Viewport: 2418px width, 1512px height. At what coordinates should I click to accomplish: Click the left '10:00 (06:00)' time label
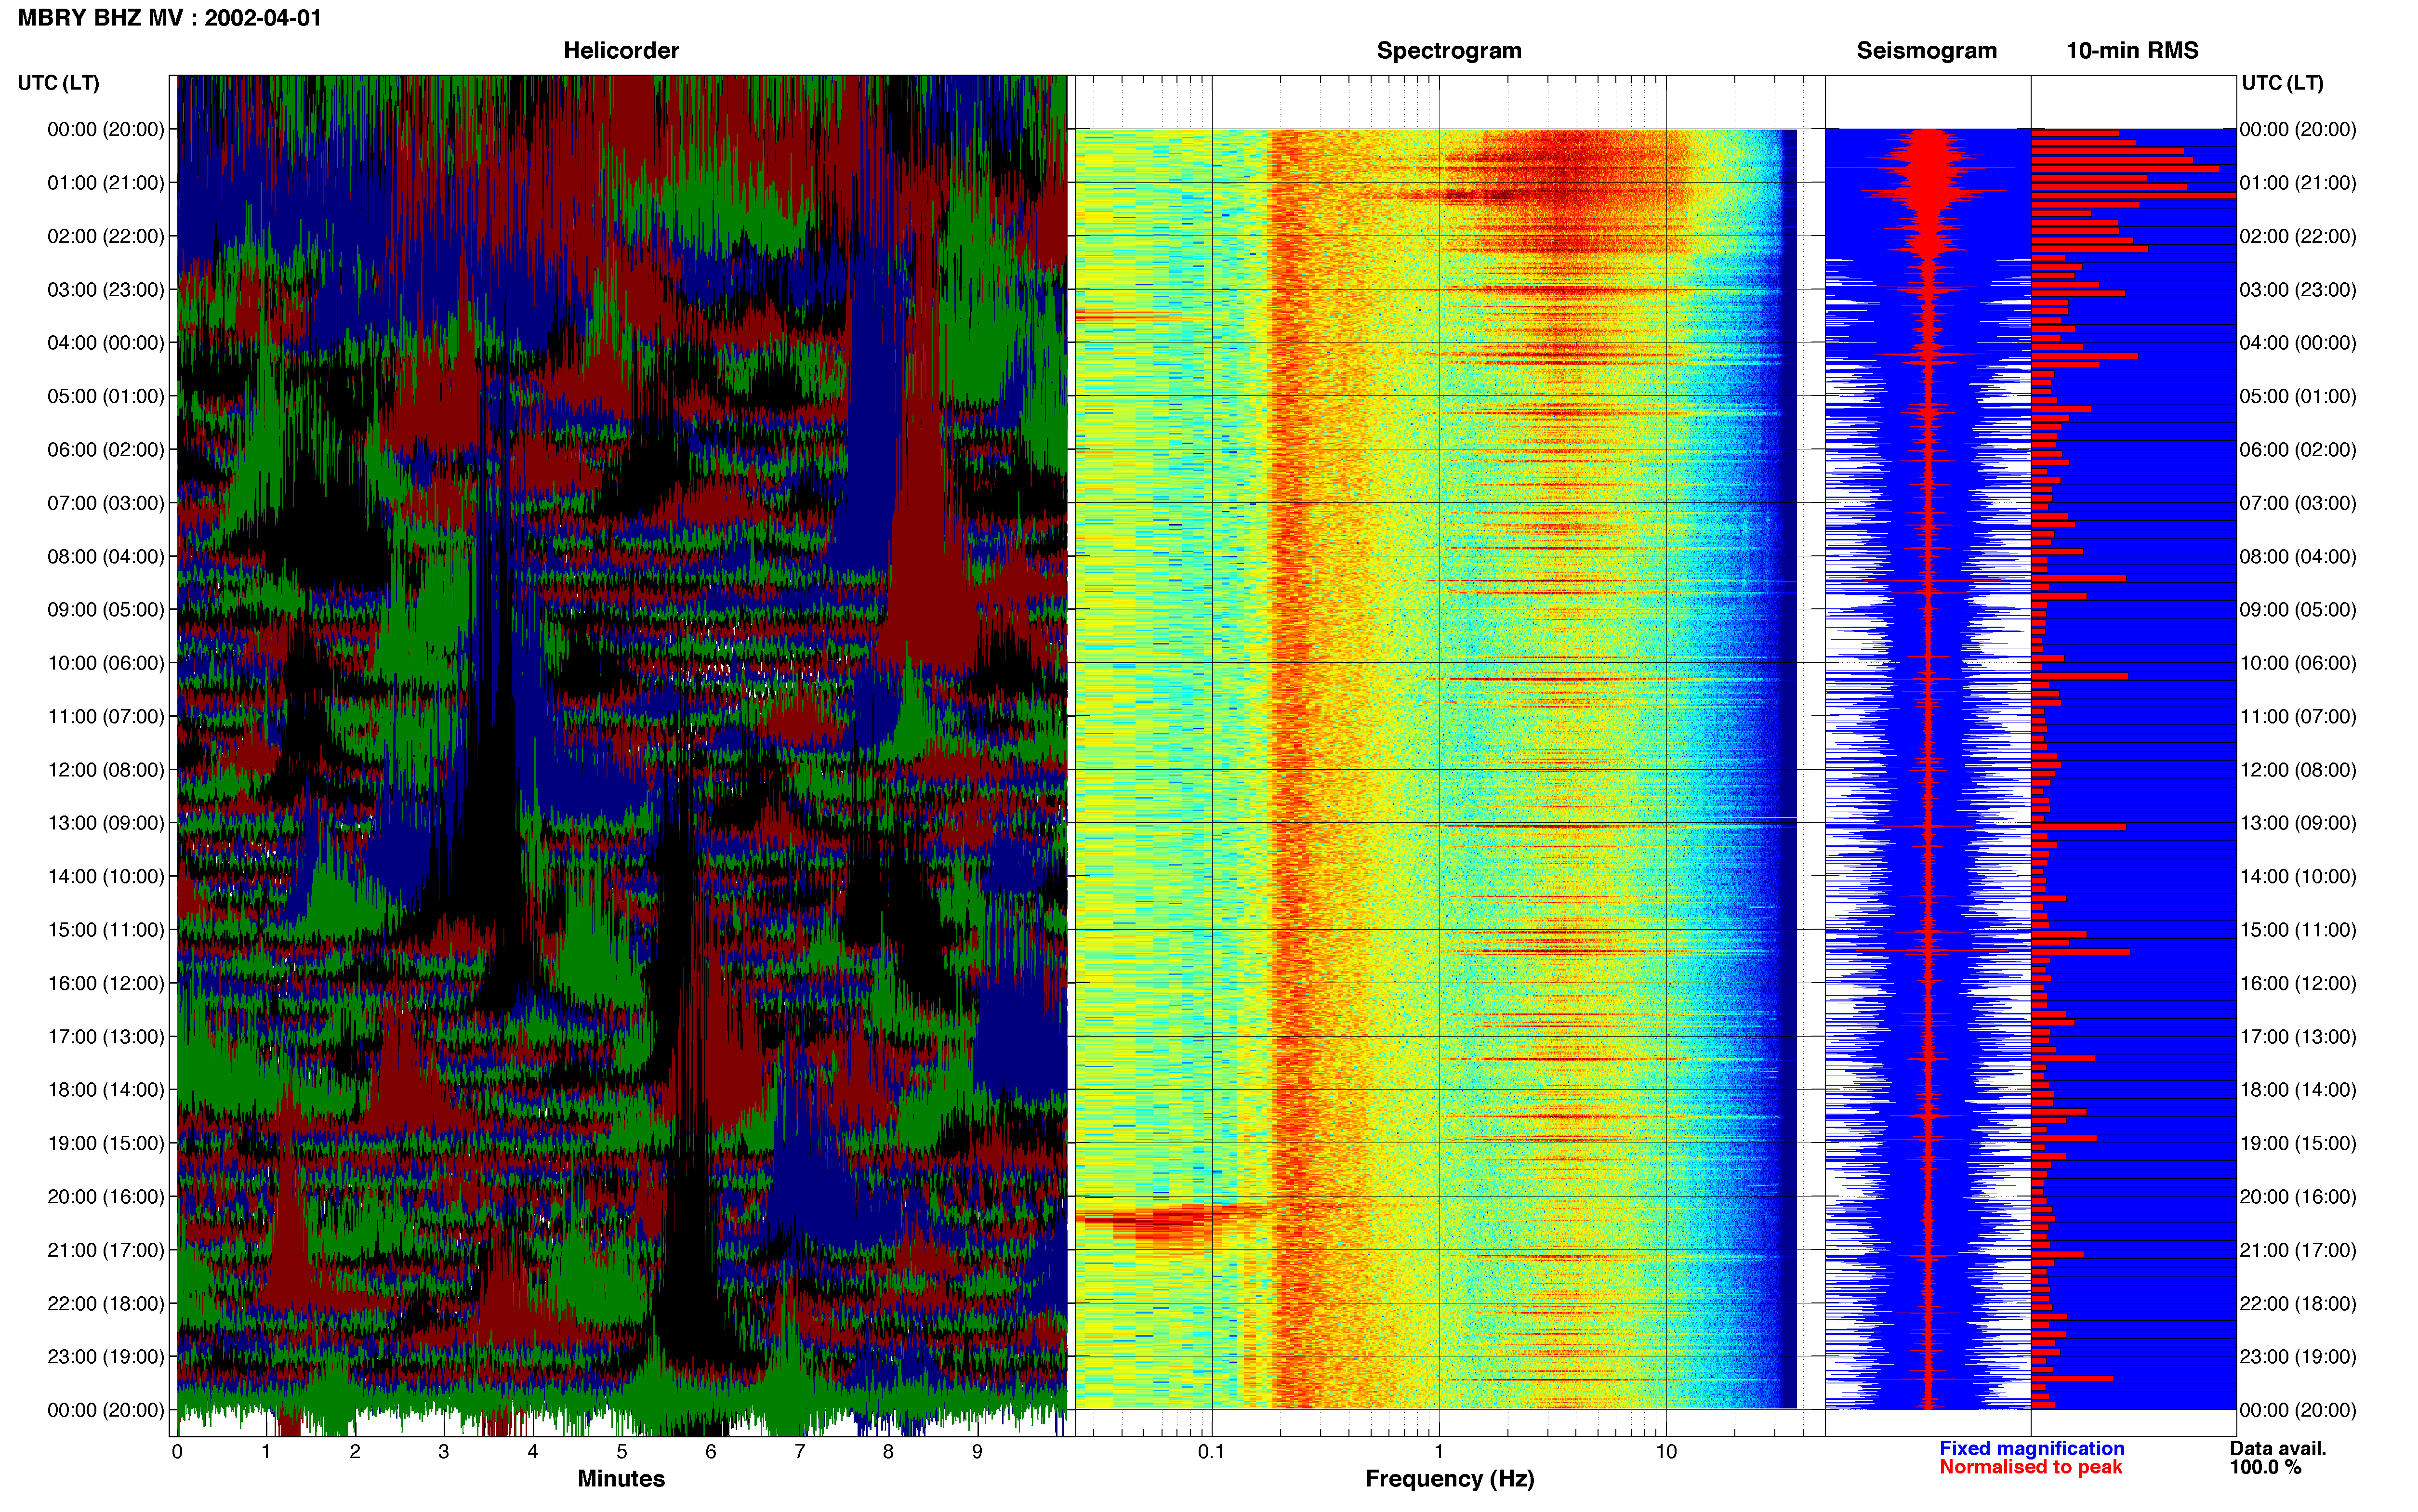click(x=106, y=663)
